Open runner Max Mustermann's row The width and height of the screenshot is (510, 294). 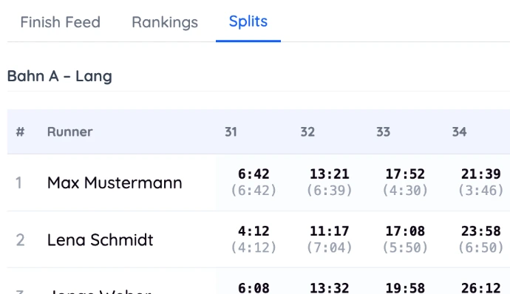pyautogui.click(x=259, y=182)
